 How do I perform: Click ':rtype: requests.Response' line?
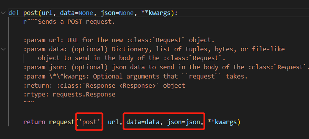69,95
